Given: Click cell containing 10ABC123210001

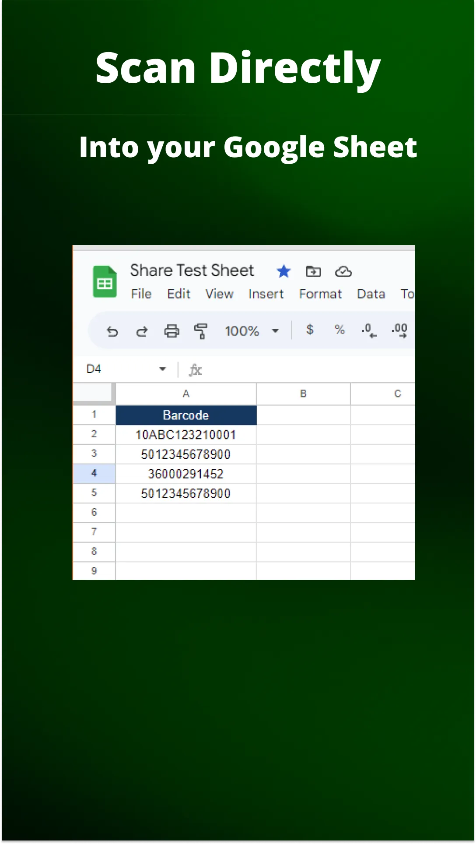Looking at the screenshot, I should [186, 435].
